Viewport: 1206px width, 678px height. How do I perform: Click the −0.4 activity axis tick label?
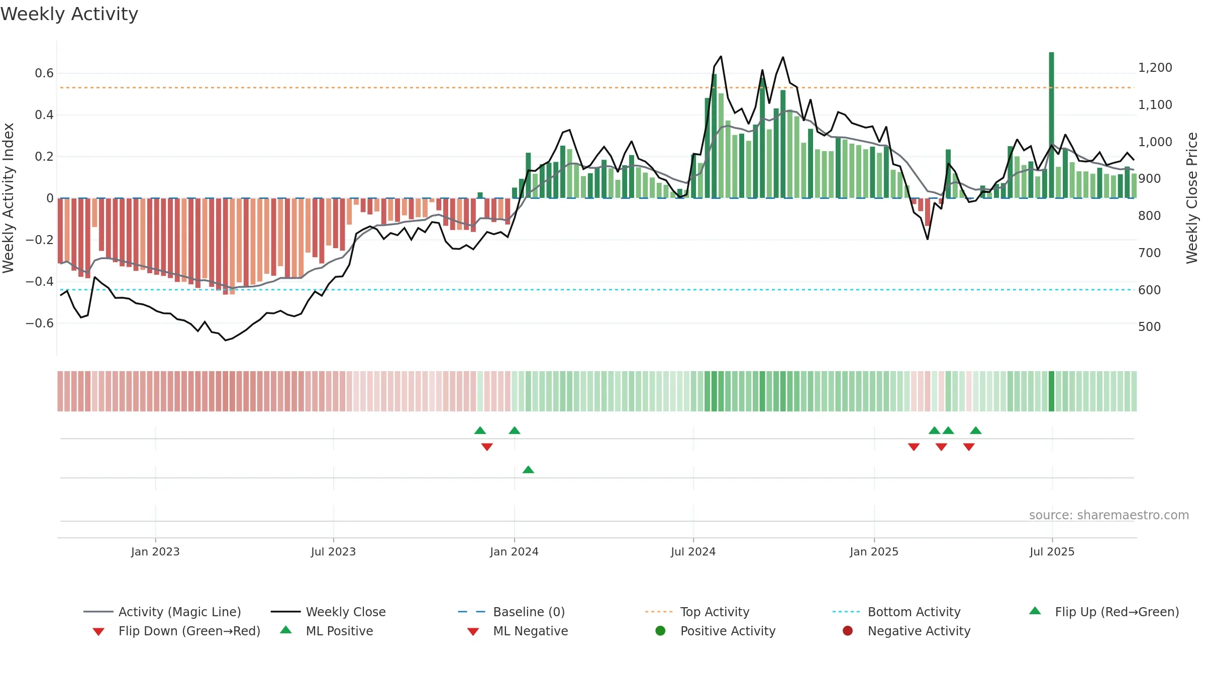[x=39, y=281]
